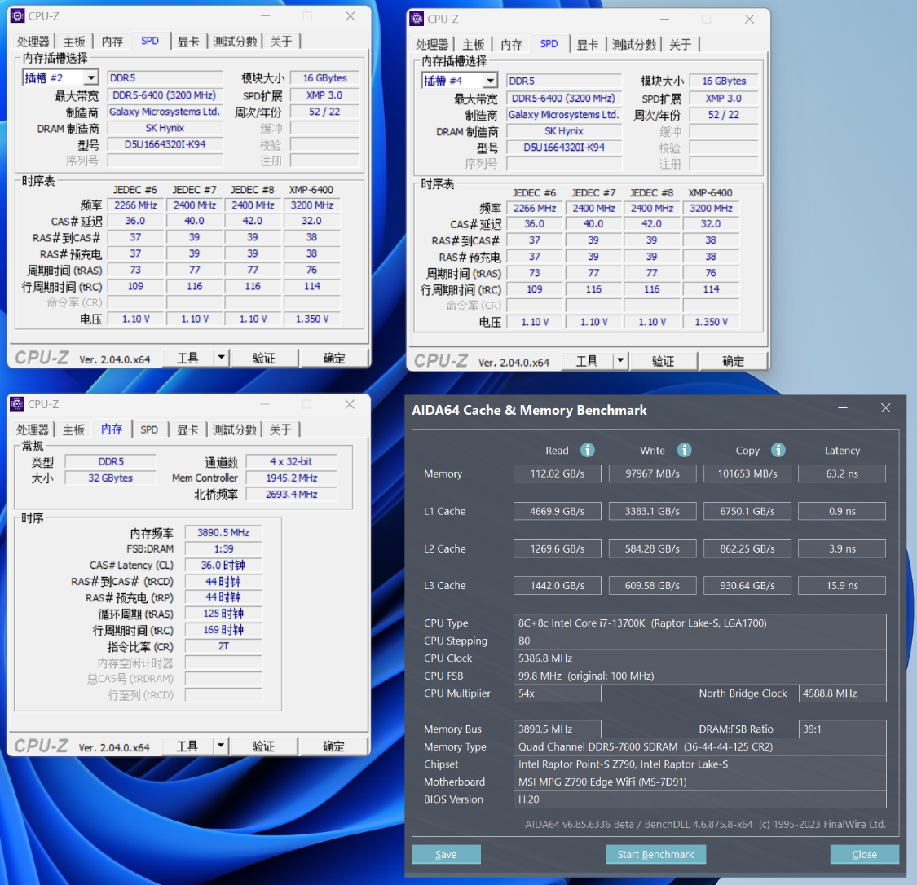
Task: Click the Write info icon in AIDA64
Action: (x=684, y=450)
